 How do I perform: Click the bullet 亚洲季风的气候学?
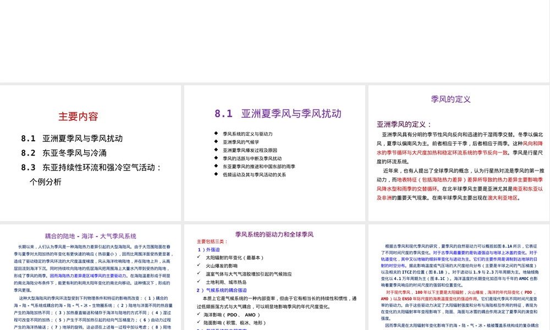tap(241, 142)
